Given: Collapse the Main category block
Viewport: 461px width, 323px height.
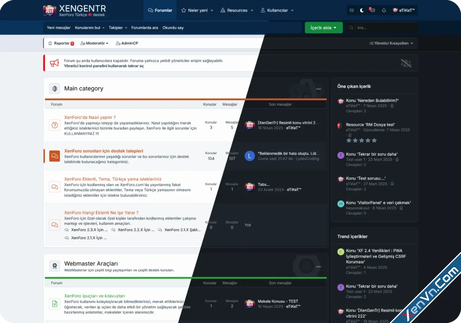Looking at the screenshot, I should coord(318,89).
